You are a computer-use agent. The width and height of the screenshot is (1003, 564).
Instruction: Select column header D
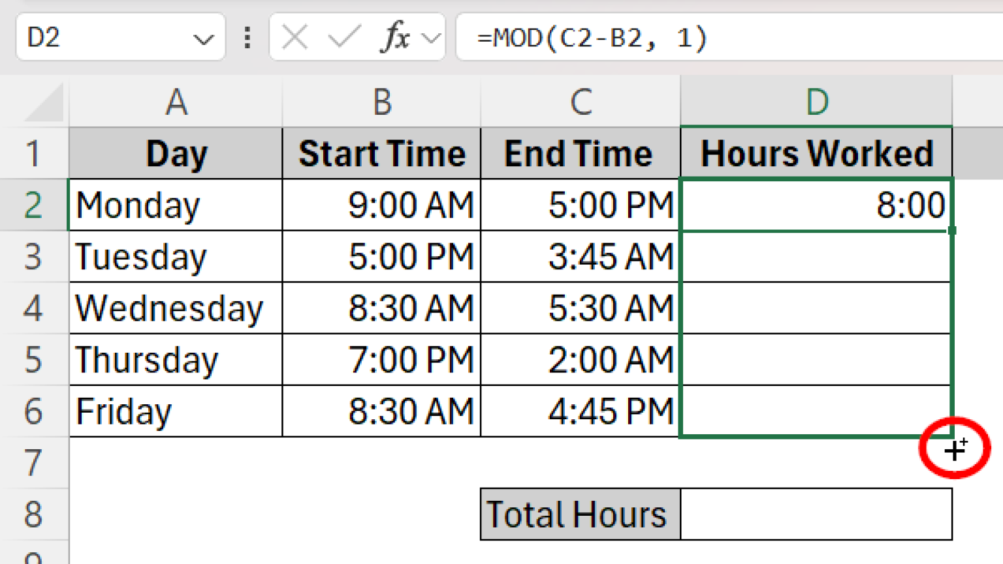tap(816, 102)
